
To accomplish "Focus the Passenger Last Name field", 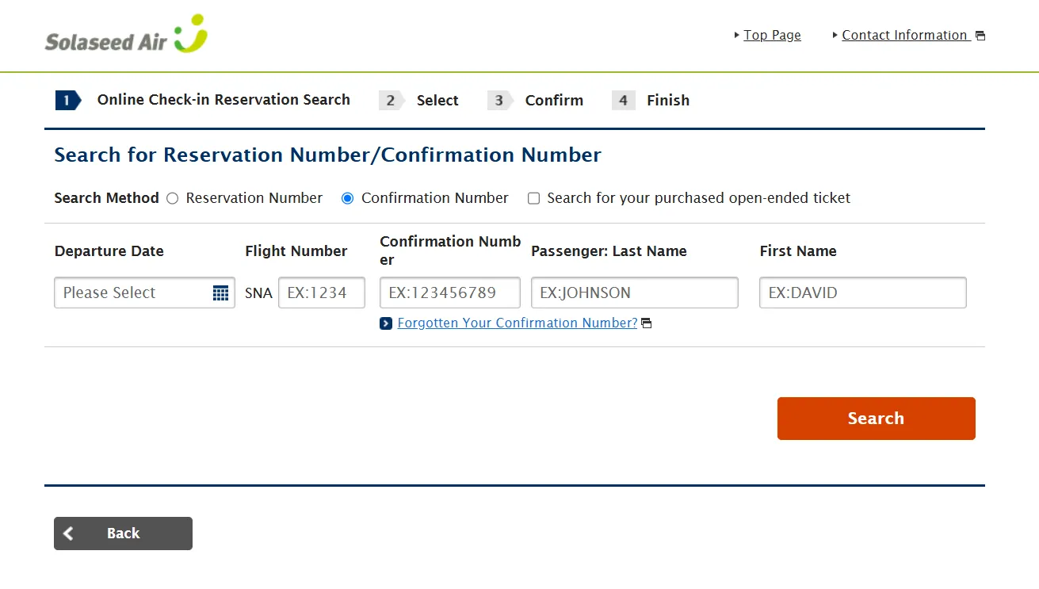I will click(x=634, y=293).
